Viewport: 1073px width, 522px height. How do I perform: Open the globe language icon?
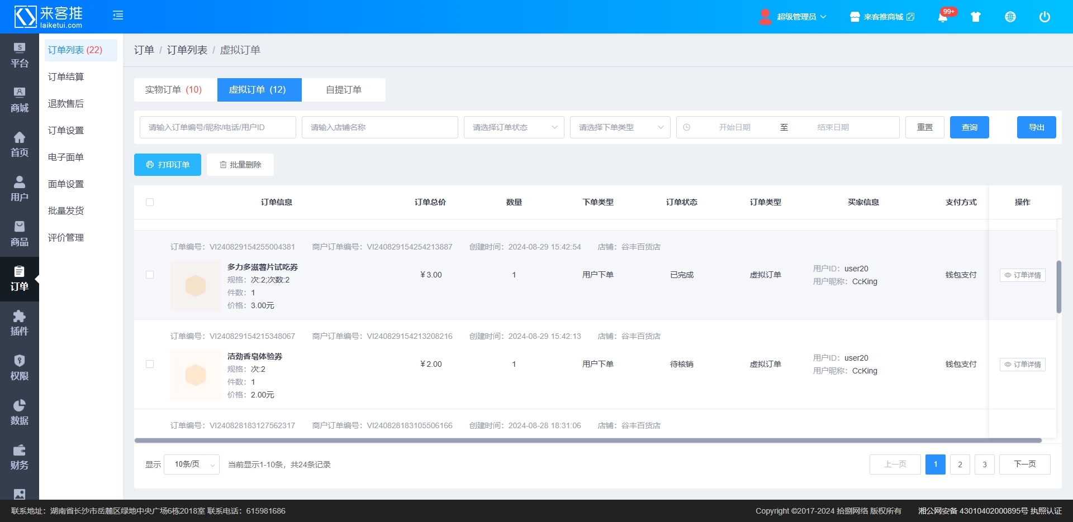(x=1010, y=17)
